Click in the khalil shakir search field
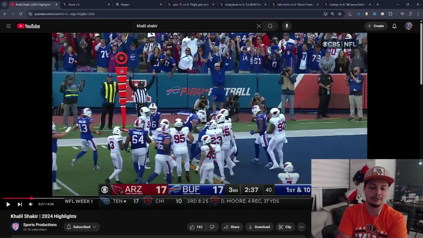This screenshot has width=423, height=238. pyautogui.click(x=195, y=26)
